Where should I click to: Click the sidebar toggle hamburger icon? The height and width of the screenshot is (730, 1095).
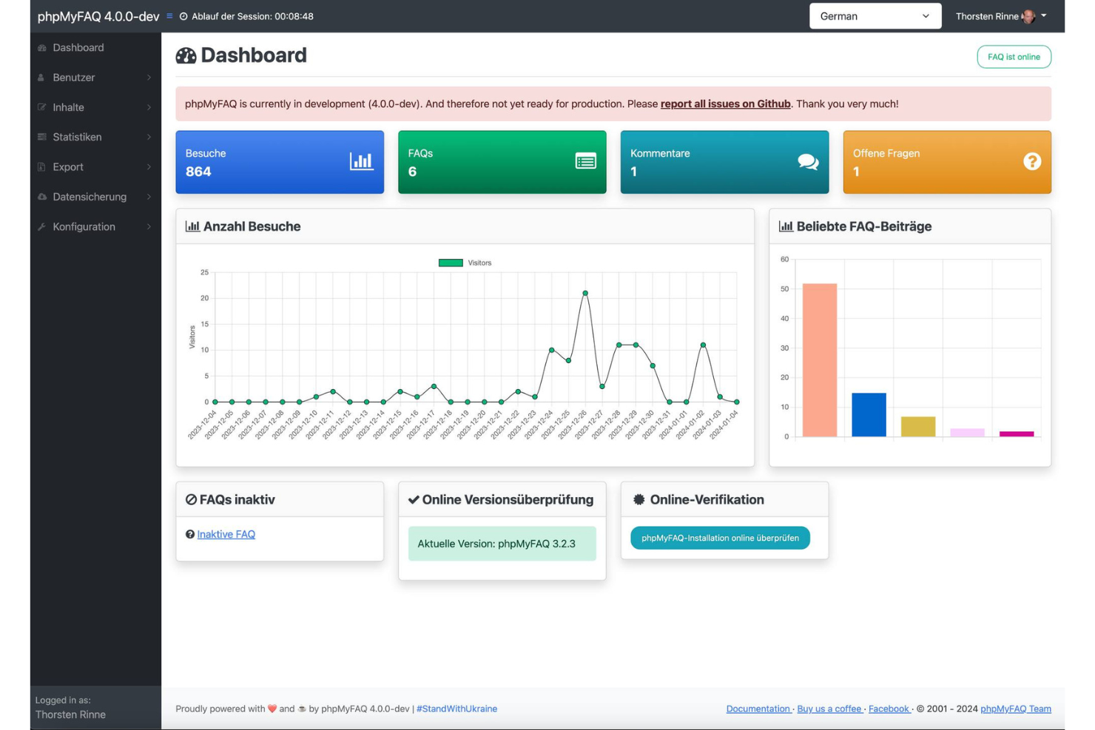tap(169, 16)
